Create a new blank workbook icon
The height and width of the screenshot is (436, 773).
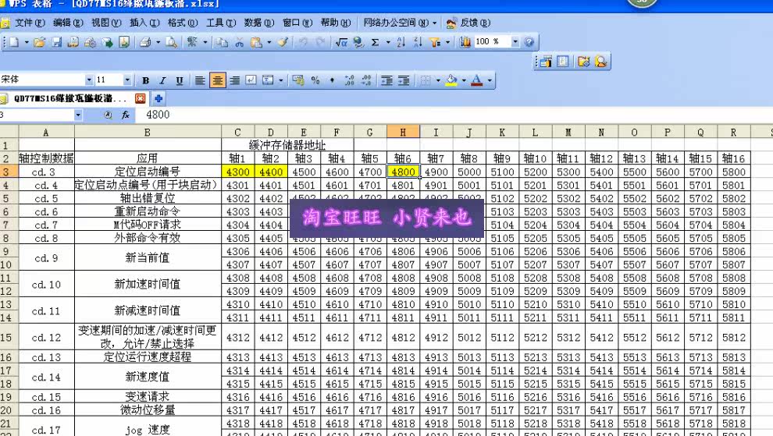(x=14, y=42)
